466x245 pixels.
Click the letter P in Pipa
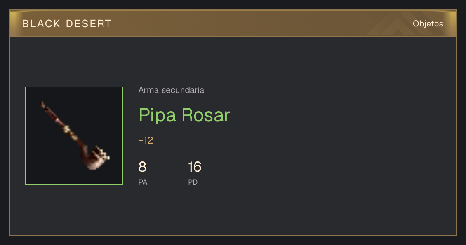click(x=144, y=115)
